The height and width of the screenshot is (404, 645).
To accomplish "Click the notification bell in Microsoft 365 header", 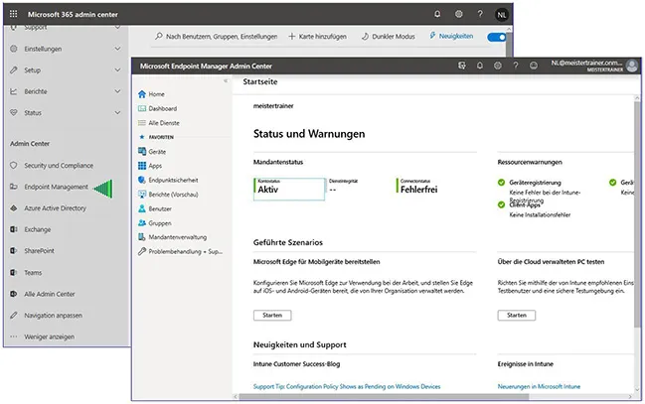I will (x=437, y=14).
